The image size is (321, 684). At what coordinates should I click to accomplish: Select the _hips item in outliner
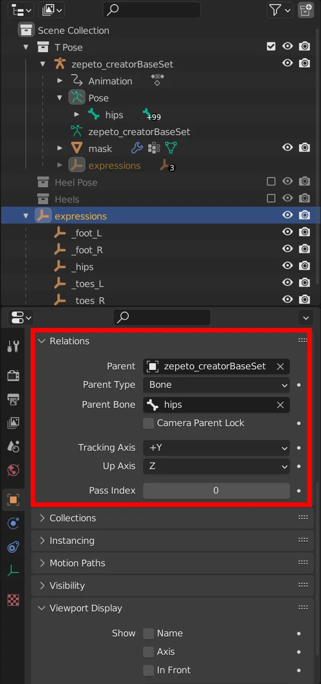(x=83, y=267)
